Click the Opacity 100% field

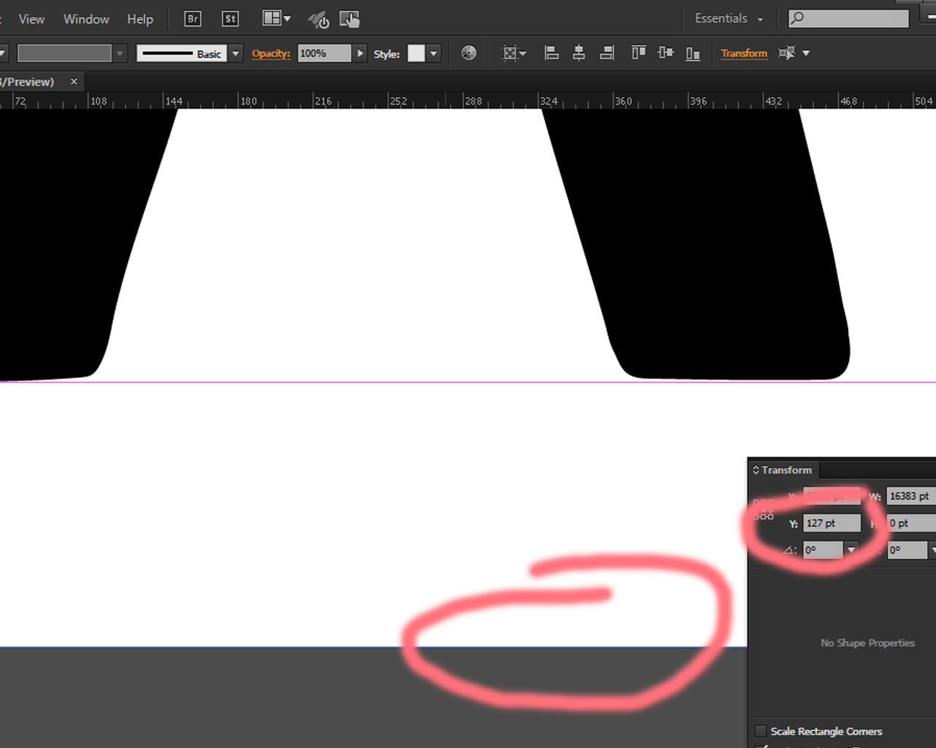(x=325, y=53)
